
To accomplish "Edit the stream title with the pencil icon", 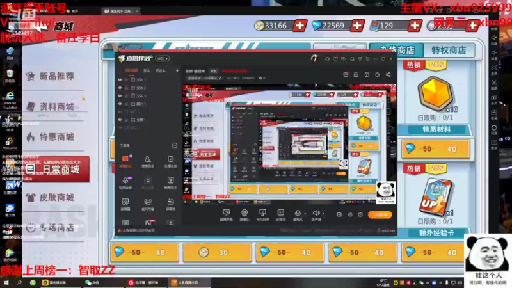I will point(220,78).
